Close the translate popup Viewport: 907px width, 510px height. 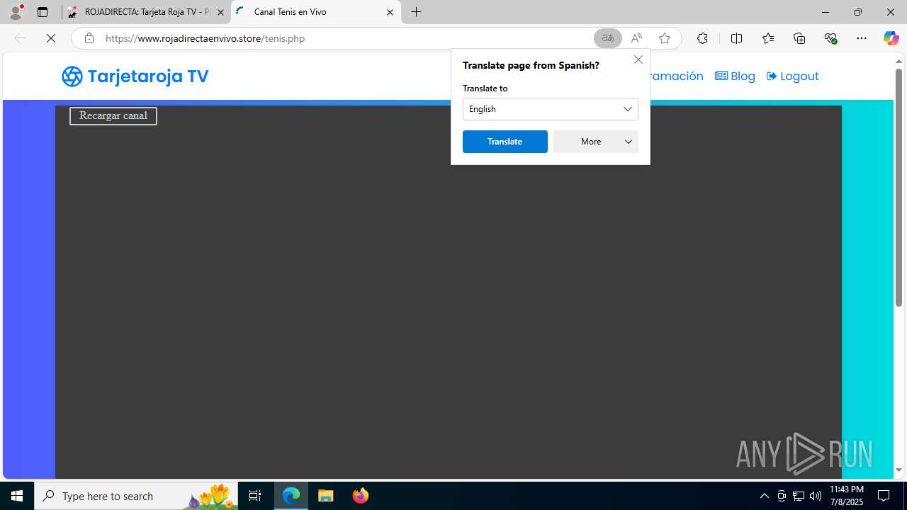[x=638, y=59]
